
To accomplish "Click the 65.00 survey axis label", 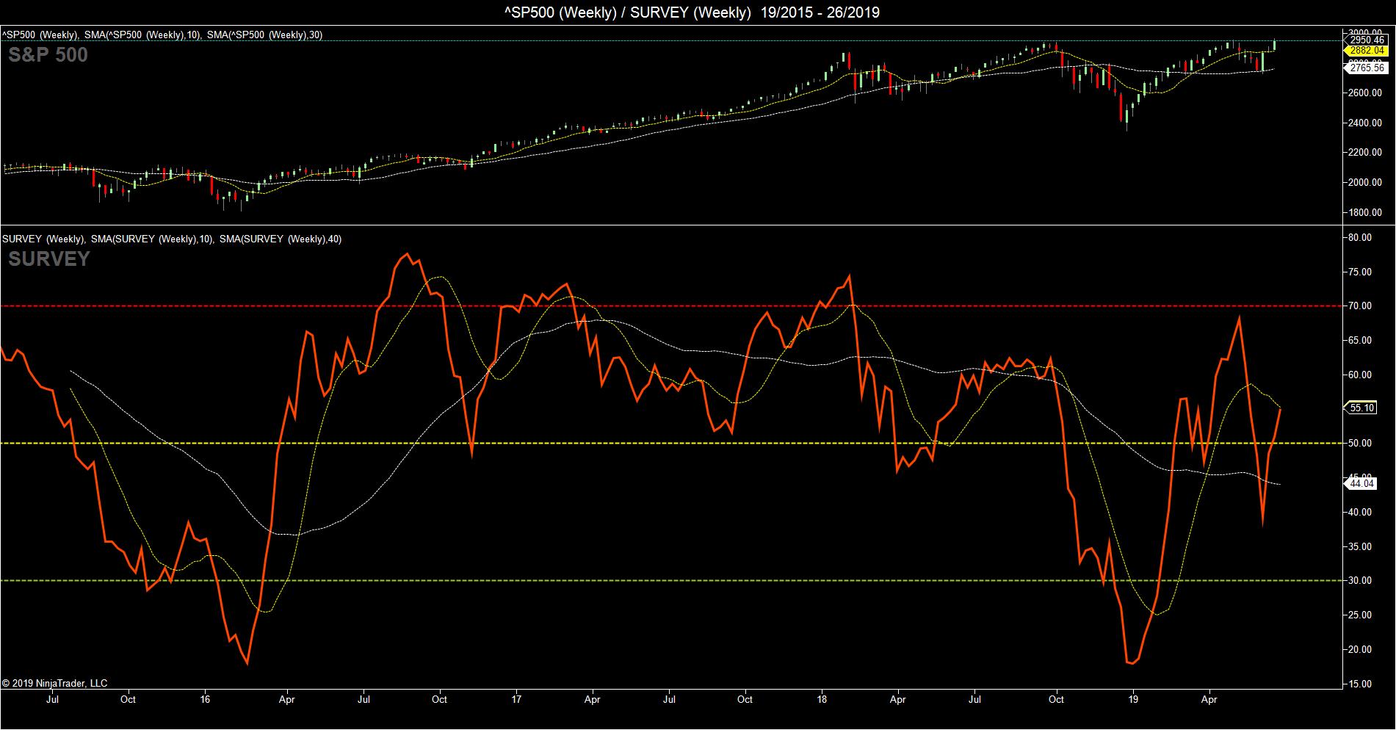I will click(x=1361, y=340).
